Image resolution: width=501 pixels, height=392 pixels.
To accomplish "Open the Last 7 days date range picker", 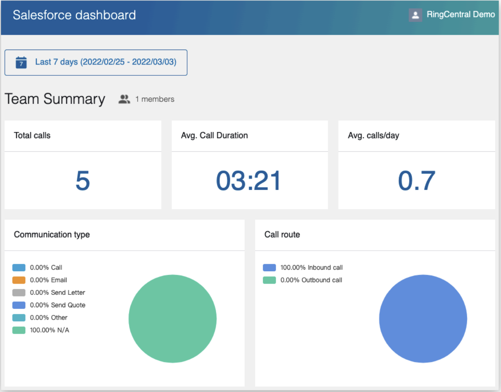I will 96,62.
